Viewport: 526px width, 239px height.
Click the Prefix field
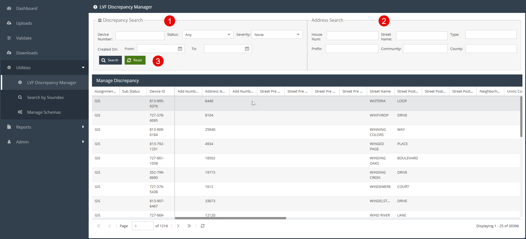(x=352, y=49)
